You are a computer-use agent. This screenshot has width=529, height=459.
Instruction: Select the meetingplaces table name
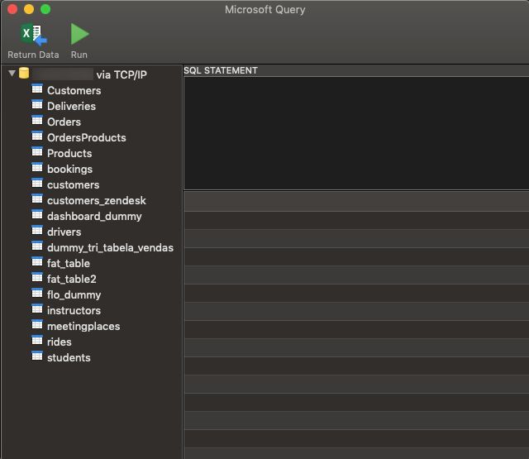83,326
